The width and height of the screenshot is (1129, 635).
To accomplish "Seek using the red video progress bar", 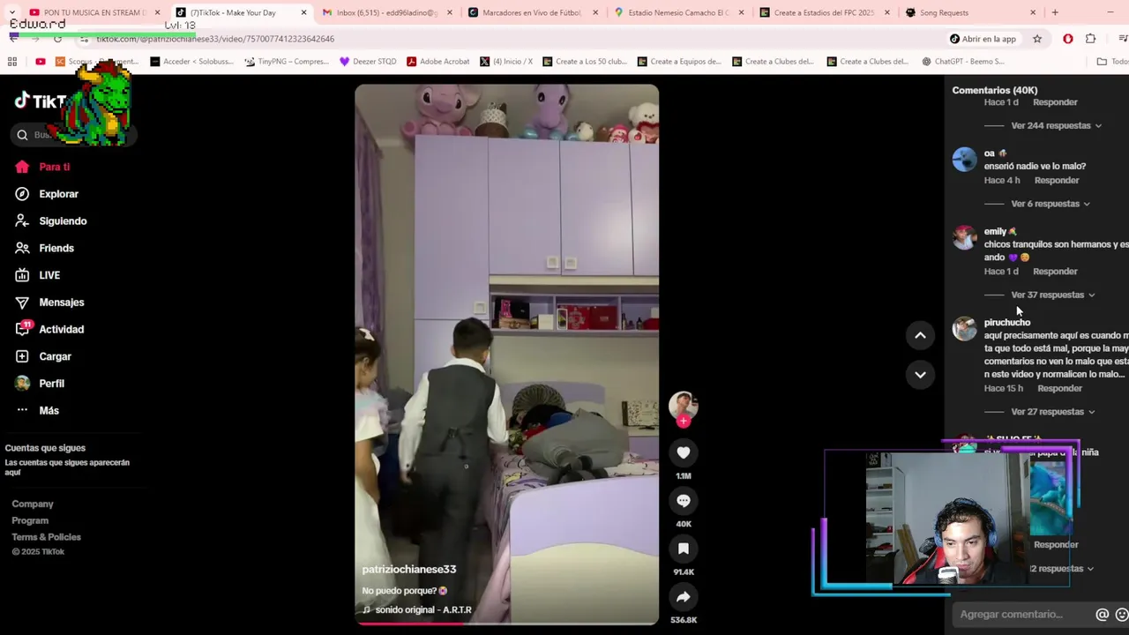I will point(506,624).
